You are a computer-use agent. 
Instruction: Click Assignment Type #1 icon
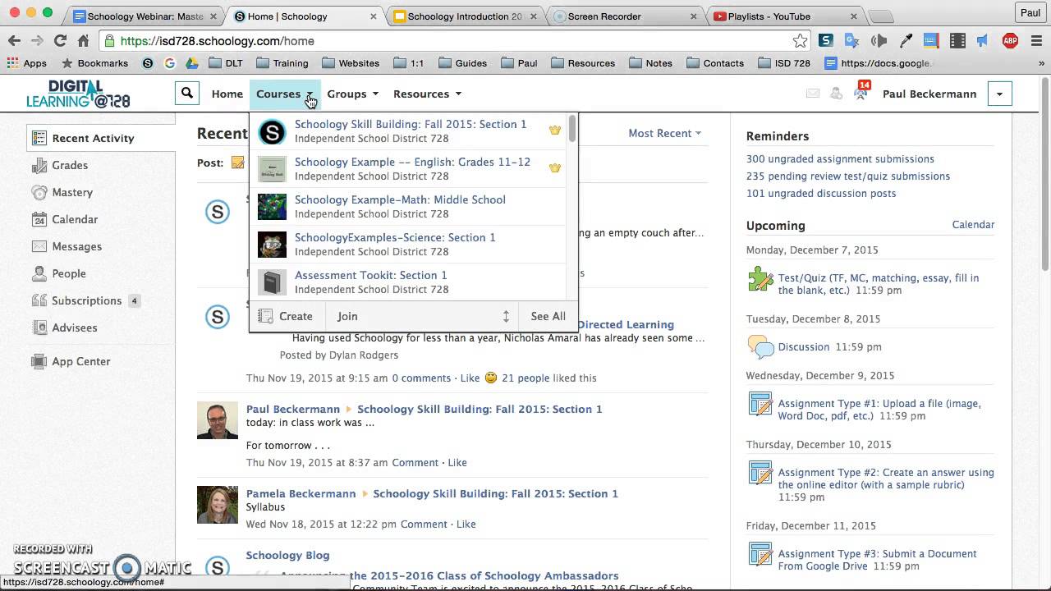[x=760, y=404]
